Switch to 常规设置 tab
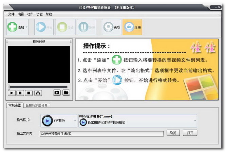The image size is (226, 152). [x=15, y=105]
